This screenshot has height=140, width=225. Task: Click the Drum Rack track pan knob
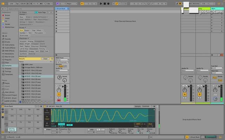coord(59,90)
